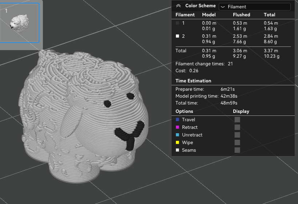This screenshot has width=298, height=204.
Task: Click the total weight 10.23 g
Action: [x=271, y=56]
